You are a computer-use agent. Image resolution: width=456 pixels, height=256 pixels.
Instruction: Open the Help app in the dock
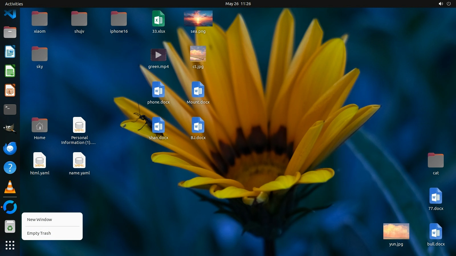[x=10, y=168]
